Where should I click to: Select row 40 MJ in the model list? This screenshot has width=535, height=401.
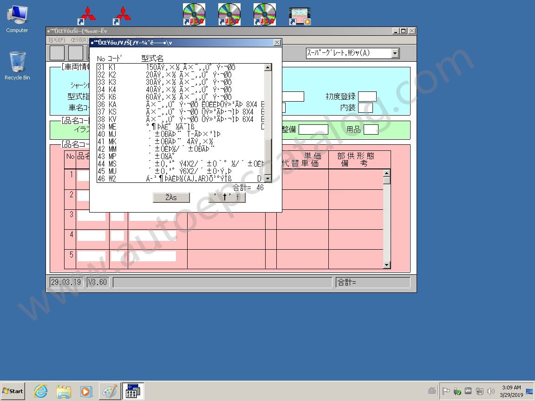coord(181,134)
